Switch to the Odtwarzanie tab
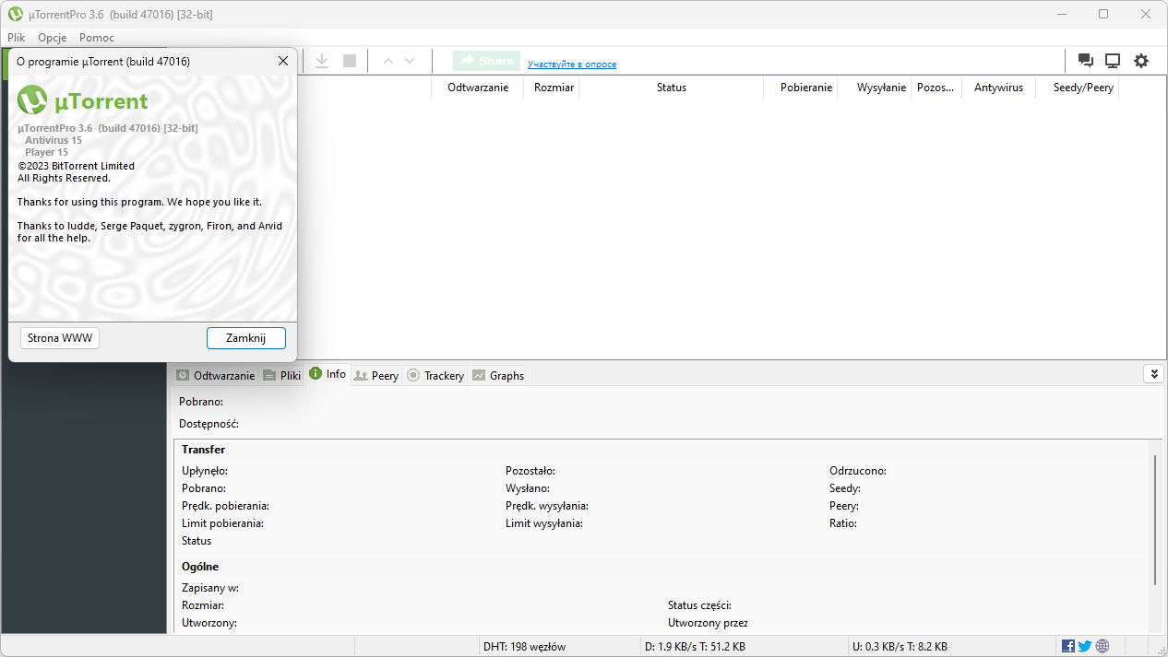This screenshot has width=1168, height=657. [215, 375]
